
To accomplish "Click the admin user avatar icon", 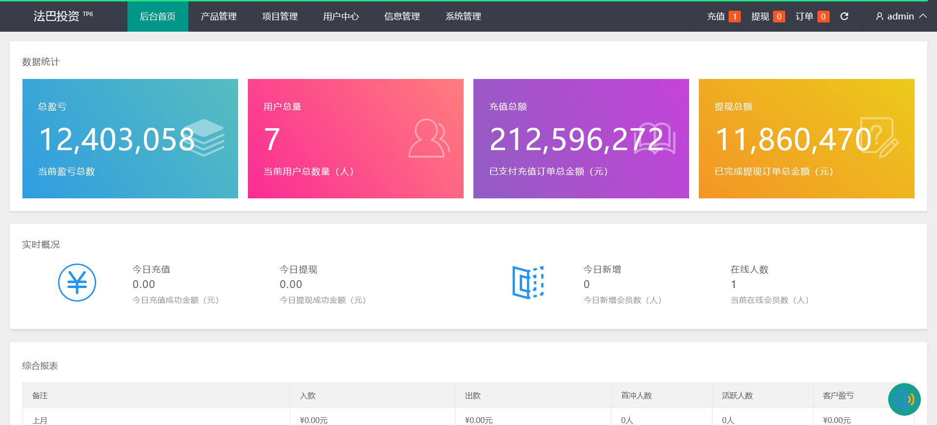I will click(x=879, y=17).
